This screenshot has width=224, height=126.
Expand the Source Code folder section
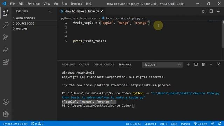click(34, 23)
